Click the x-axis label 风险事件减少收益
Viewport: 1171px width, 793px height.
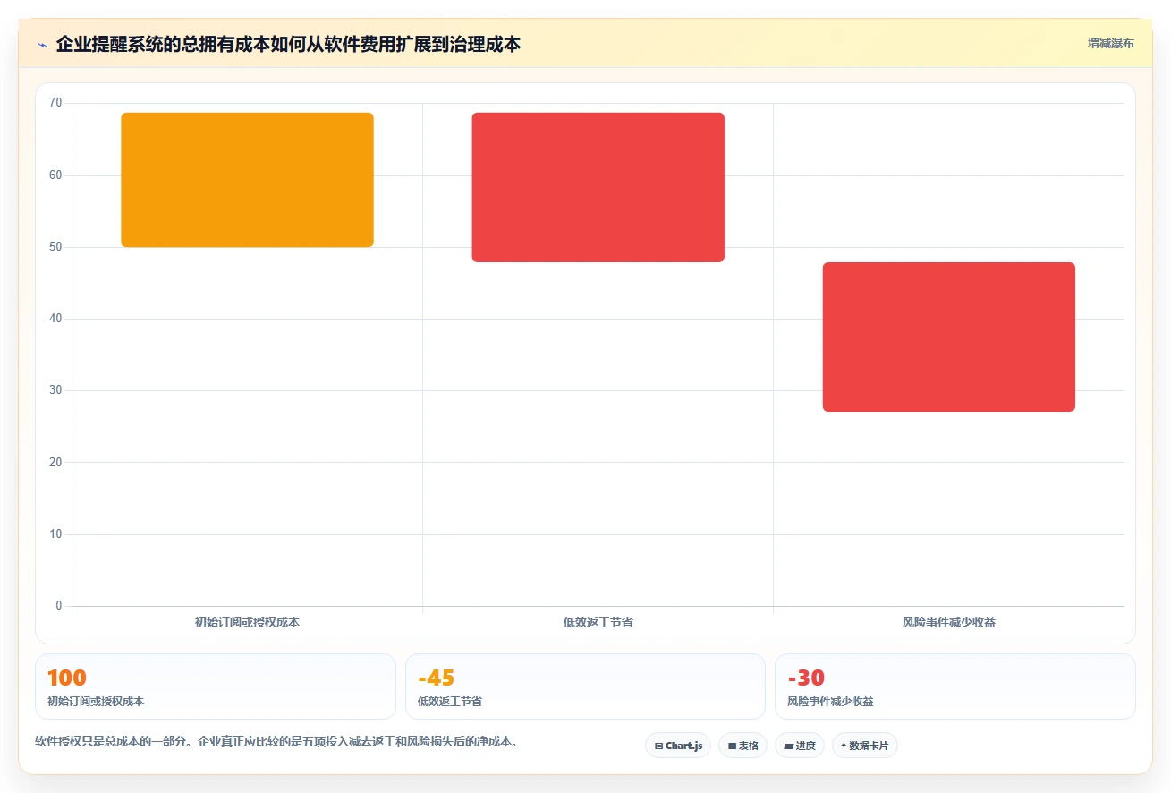coord(949,622)
